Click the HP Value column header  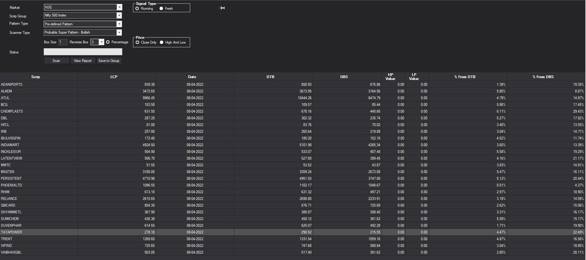(393, 77)
